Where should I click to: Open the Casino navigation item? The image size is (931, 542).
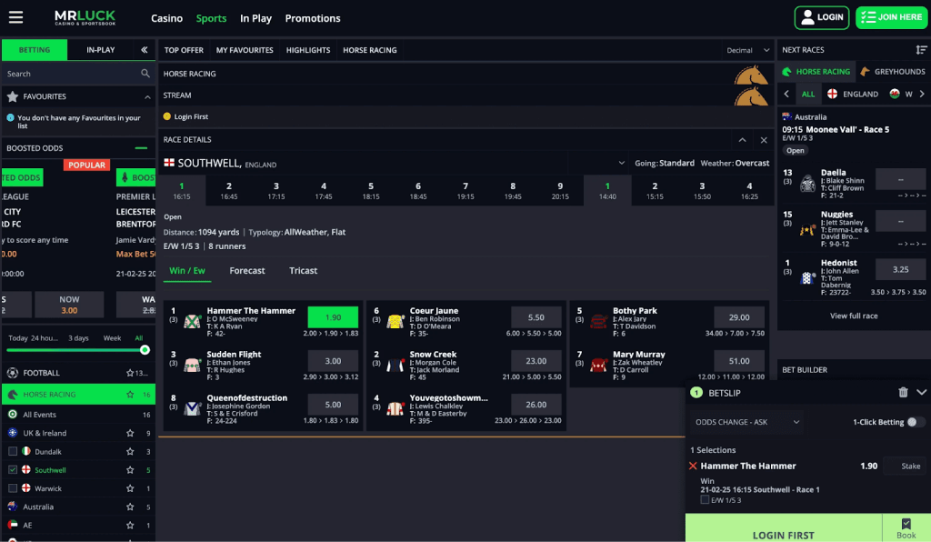pos(166,18)
